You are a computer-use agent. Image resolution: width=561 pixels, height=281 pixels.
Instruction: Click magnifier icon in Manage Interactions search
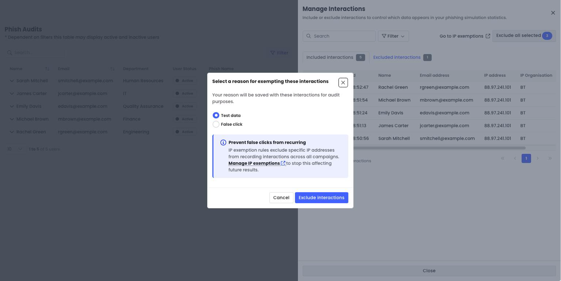[x=309, y=36]
